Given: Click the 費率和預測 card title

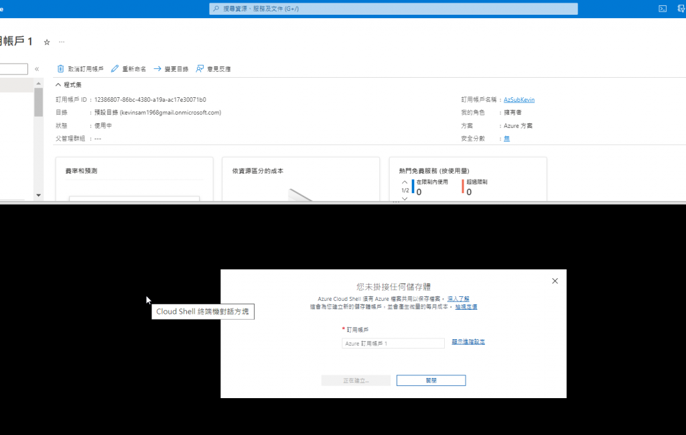Looking at the screenshot, I should coord(81,171).
